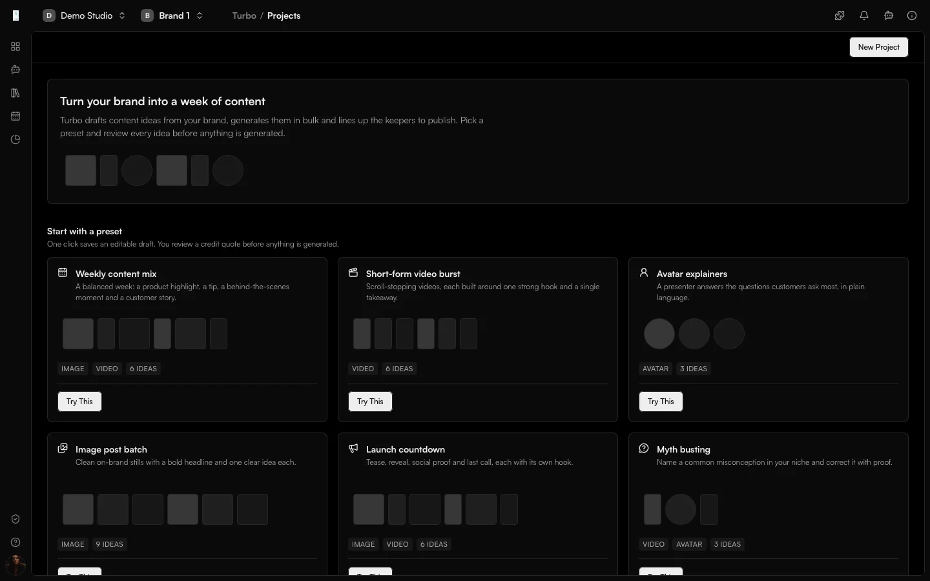
Task: Click the "Myth busting" card title
Action: tap(683, 449)
